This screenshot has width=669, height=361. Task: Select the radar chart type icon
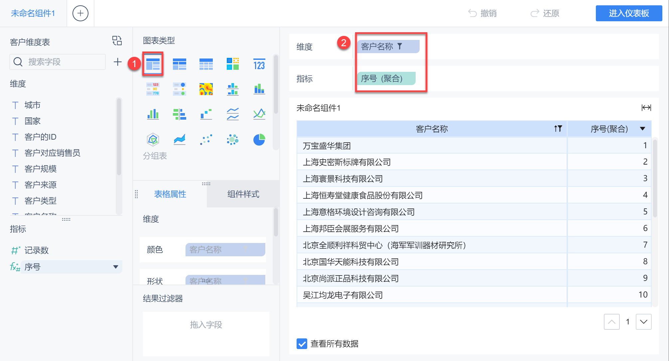pos(153,140)
